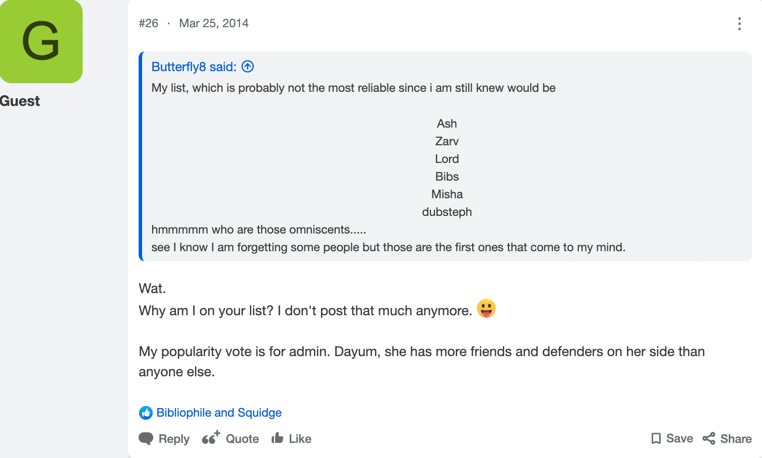Image resolution: width=762 pixels, height=458 pixels.
Task: Jump to Butterfly8's original post via arrow icon
Action: point(247,67)
